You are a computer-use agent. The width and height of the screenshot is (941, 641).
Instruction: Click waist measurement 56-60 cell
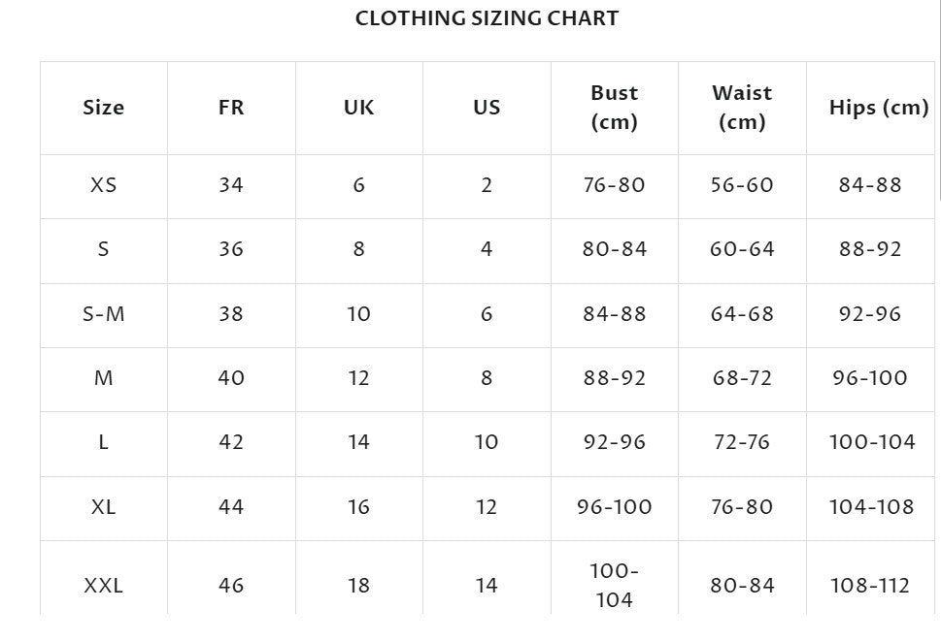(742, 185)
